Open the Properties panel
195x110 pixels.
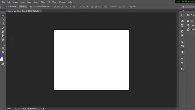[x=191, y=15]
